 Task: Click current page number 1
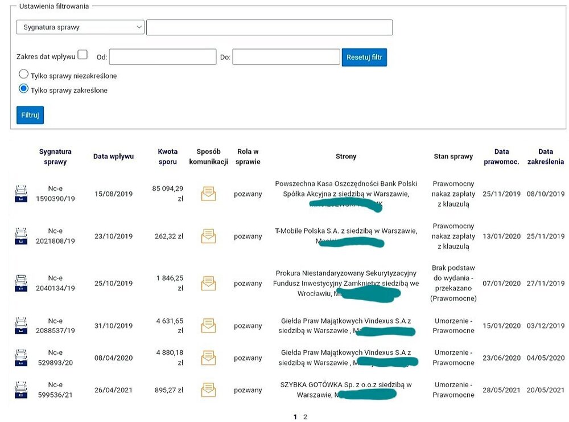295,417
